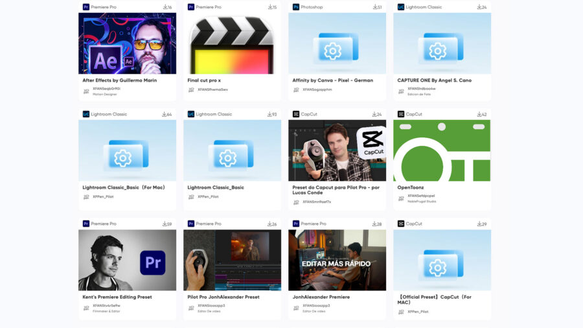Open Affinity by Canva - Pixel - German title
583x328 pixels.
[x=333, y=80]
